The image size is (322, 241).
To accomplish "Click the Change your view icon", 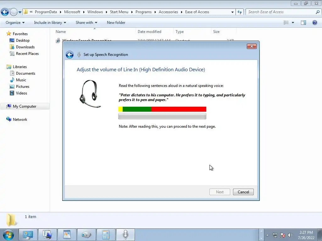I will click(x=286, y=23).
